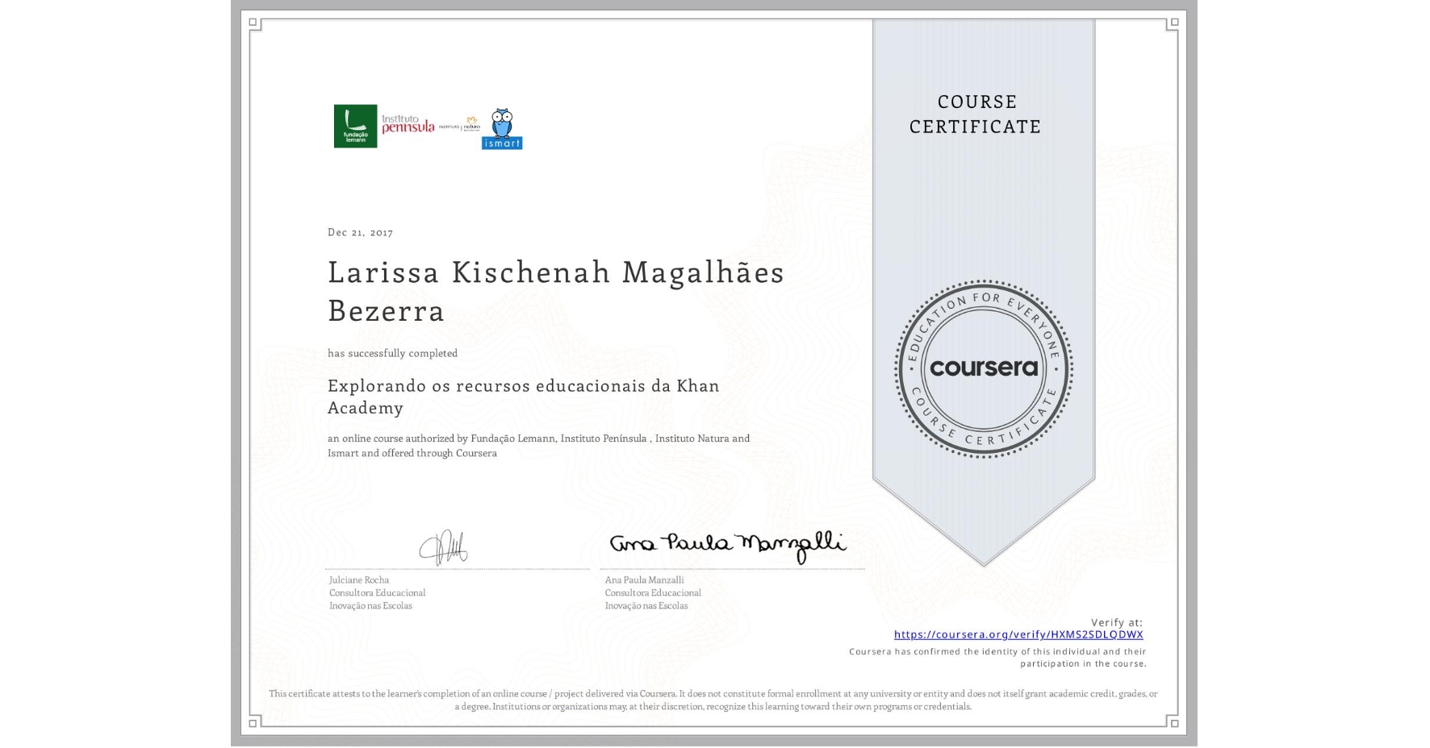Click 'Coursera has confirmed the identity' note
Viewport: 1430px width, 748px height.
[x=997, y=658]
